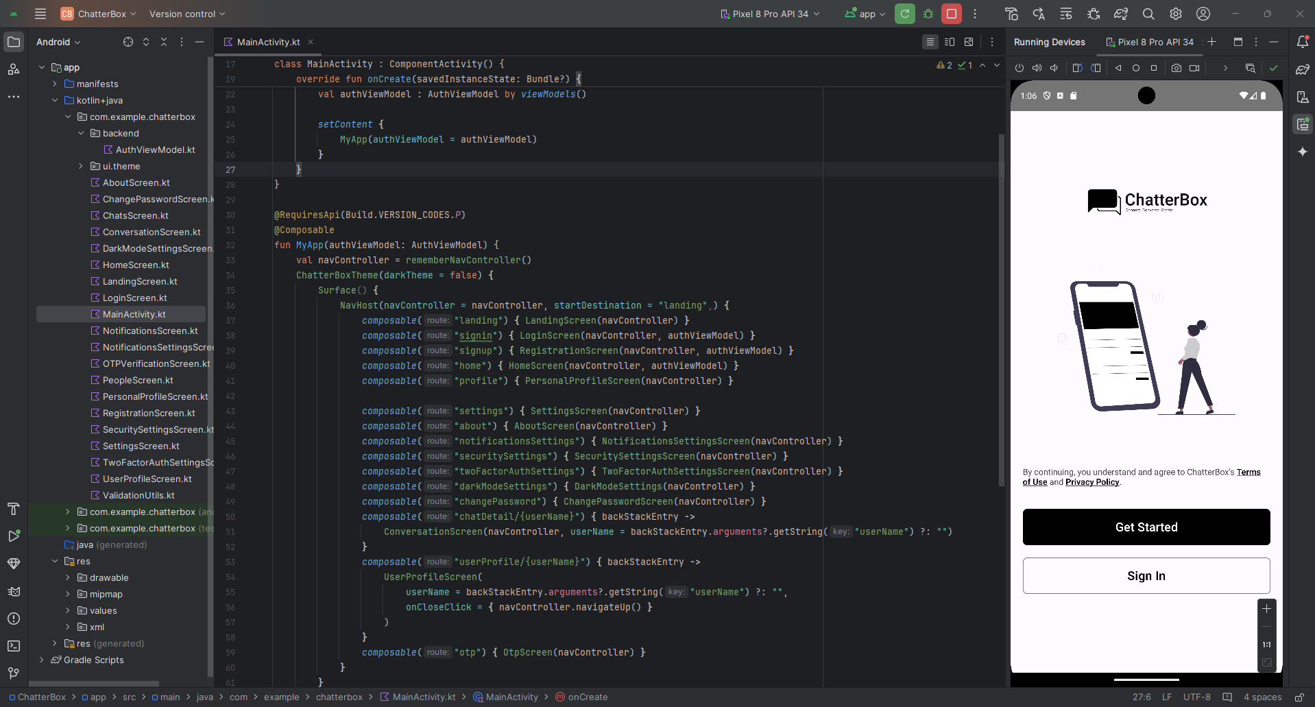Expand the manifests folder

55,84
